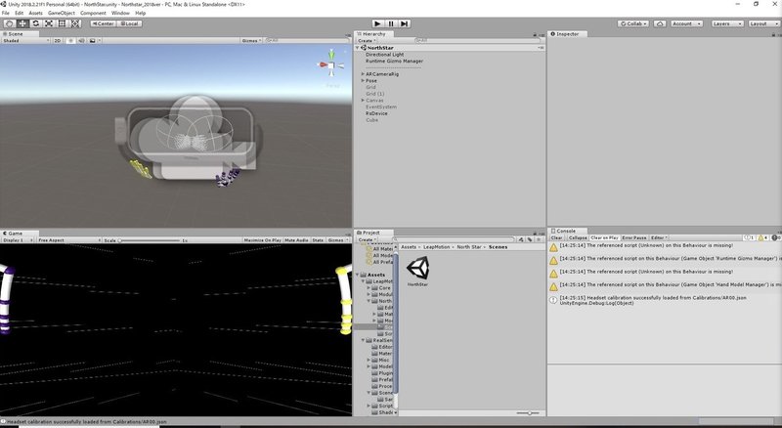The height and width of the screenshot is (428, 782).
Task: Select the Hand tool
Action: pyautogui.click(x=10, y=23)
